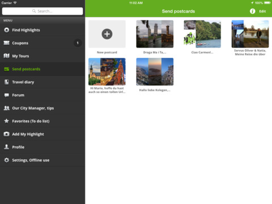Open the Send postcards menu item
Image resolution: width=272 pixels, height=204 pixels.
coord(42,69)
